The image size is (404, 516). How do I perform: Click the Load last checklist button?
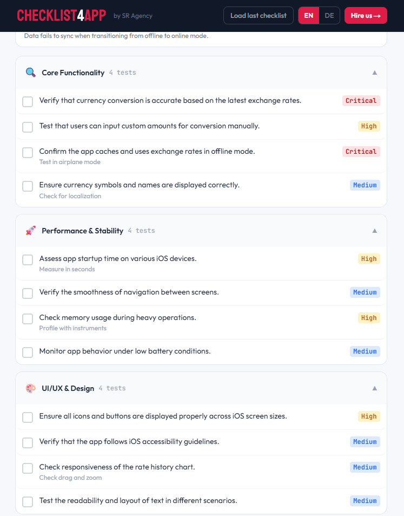point(258,16)
